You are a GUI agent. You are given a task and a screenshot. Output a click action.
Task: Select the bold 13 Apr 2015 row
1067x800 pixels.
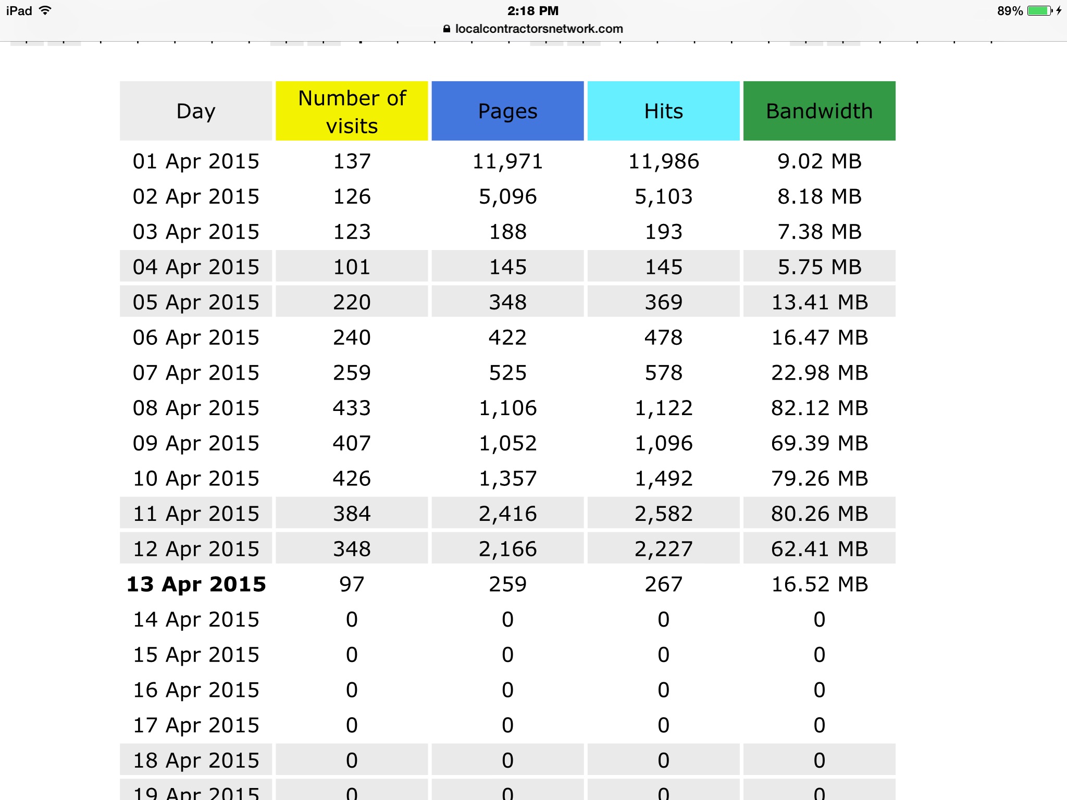coord(196,584)
